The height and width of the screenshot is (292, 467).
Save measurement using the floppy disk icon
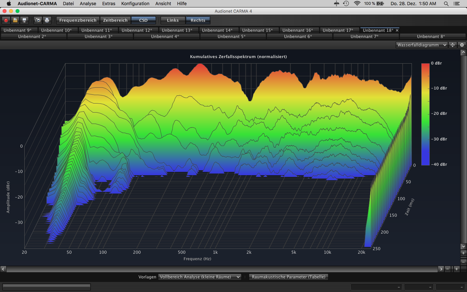[24, 20]
